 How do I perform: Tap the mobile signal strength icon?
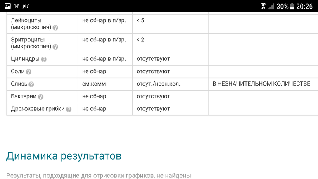click(x=271, y=6)
